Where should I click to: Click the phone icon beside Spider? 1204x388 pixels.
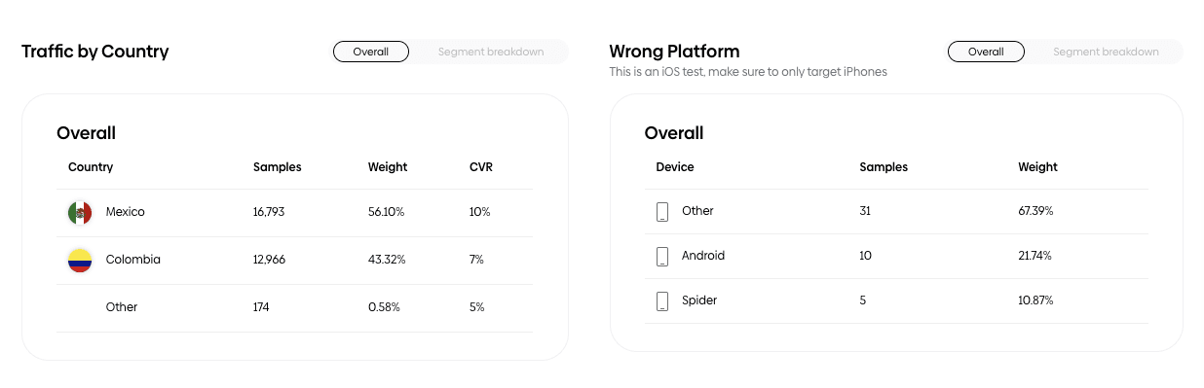click(662, 300)
